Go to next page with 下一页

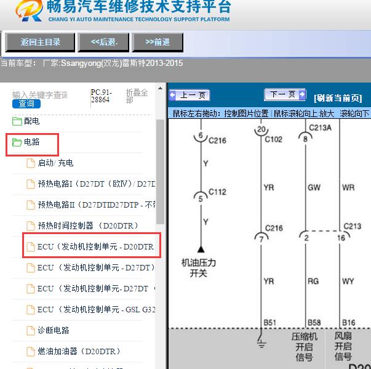pos(285,94)
